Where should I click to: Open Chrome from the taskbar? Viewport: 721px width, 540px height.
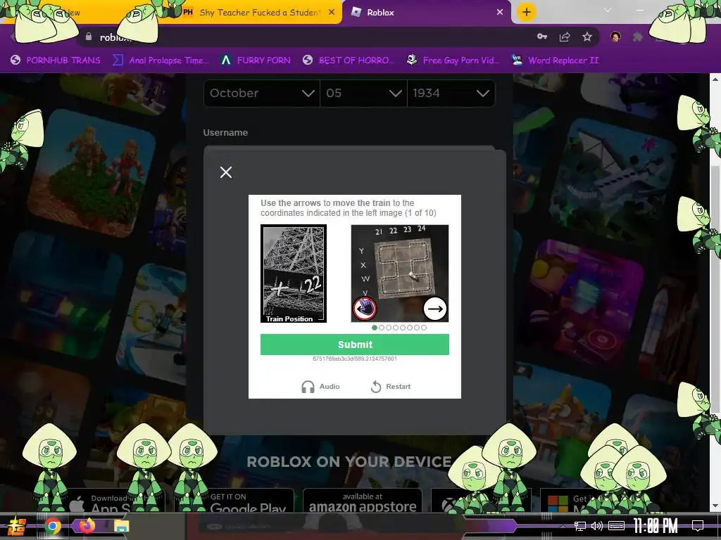point(52,526)
